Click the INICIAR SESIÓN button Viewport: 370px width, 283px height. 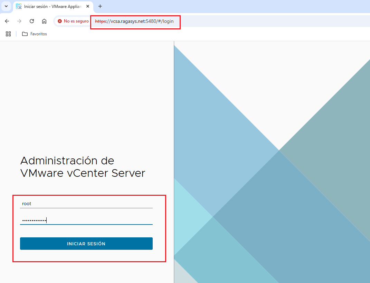(x=86, y=244)
